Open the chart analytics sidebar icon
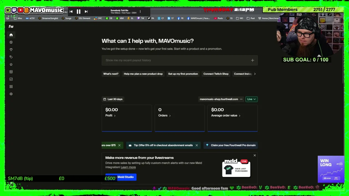The width and height of the screenshot is (349, 196). pyautogui.click(x=11, y=79)
